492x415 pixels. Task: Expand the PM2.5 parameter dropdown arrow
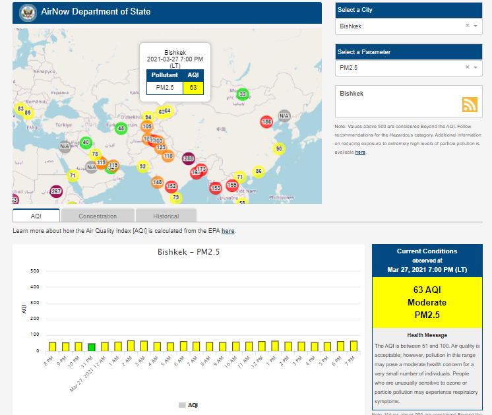point(476,67)
